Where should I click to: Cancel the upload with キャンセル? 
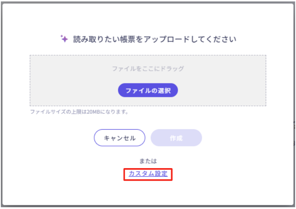[120, 138]
